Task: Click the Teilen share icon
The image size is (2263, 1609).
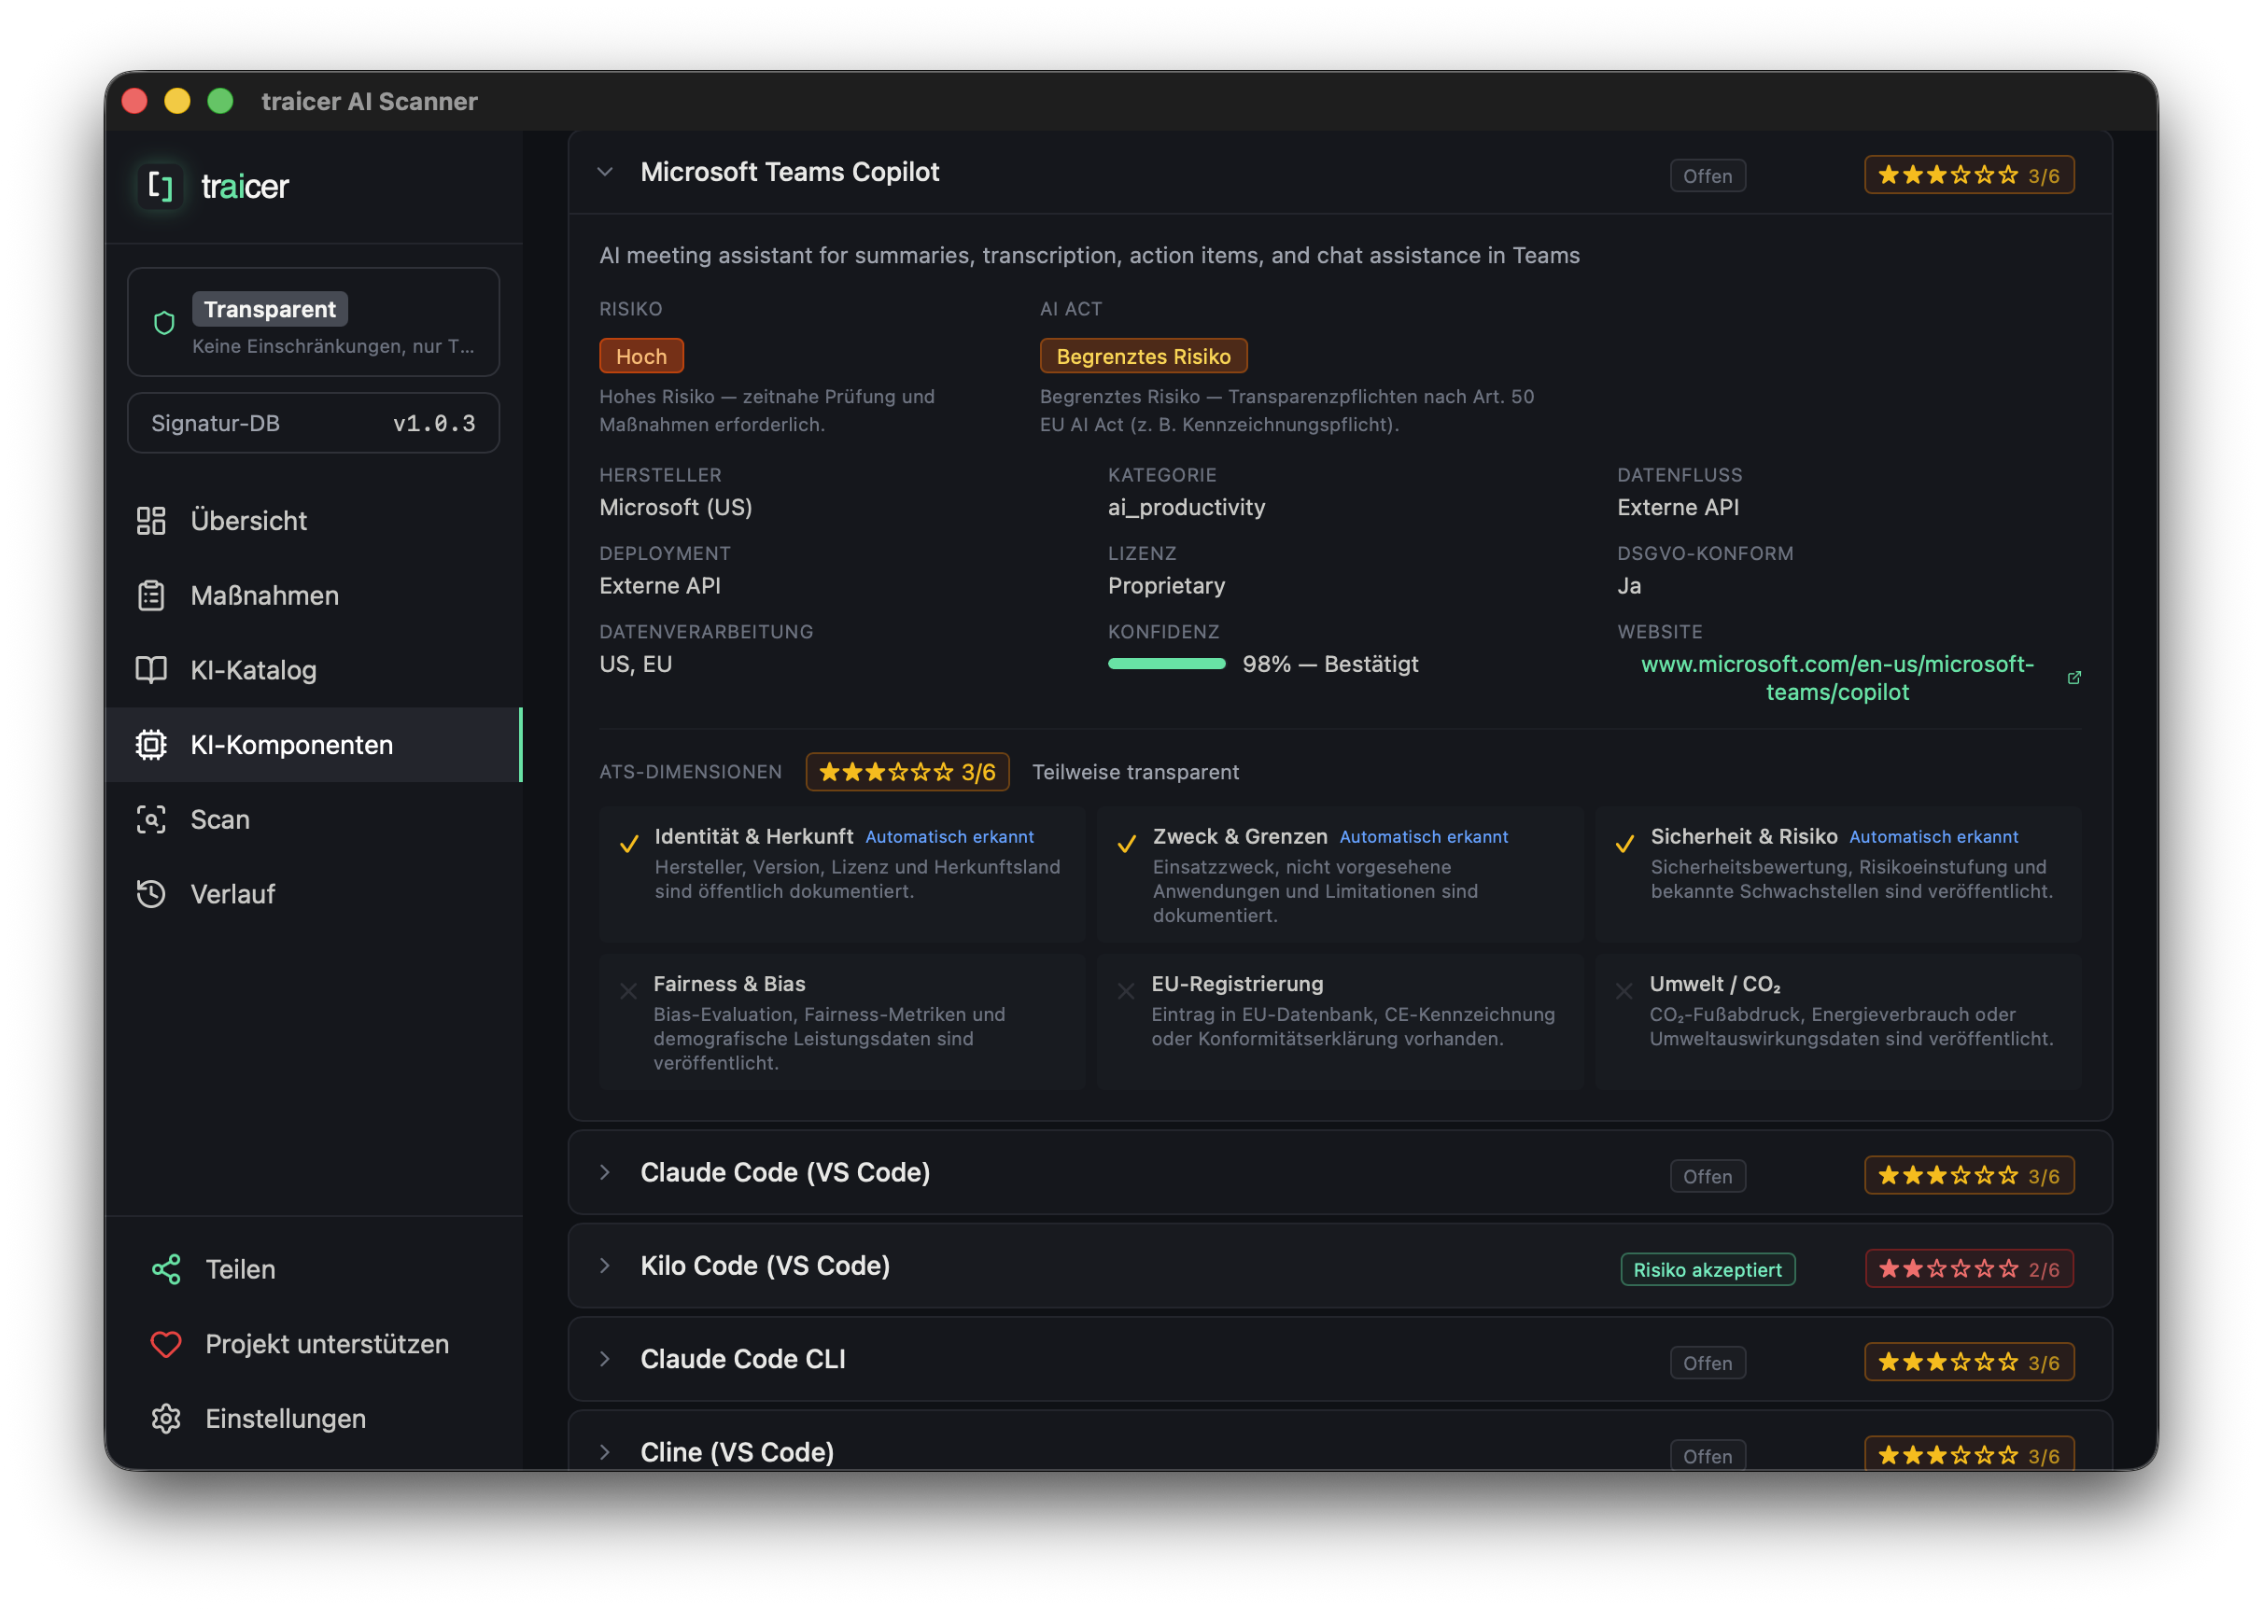Action: coord(165,1269)
